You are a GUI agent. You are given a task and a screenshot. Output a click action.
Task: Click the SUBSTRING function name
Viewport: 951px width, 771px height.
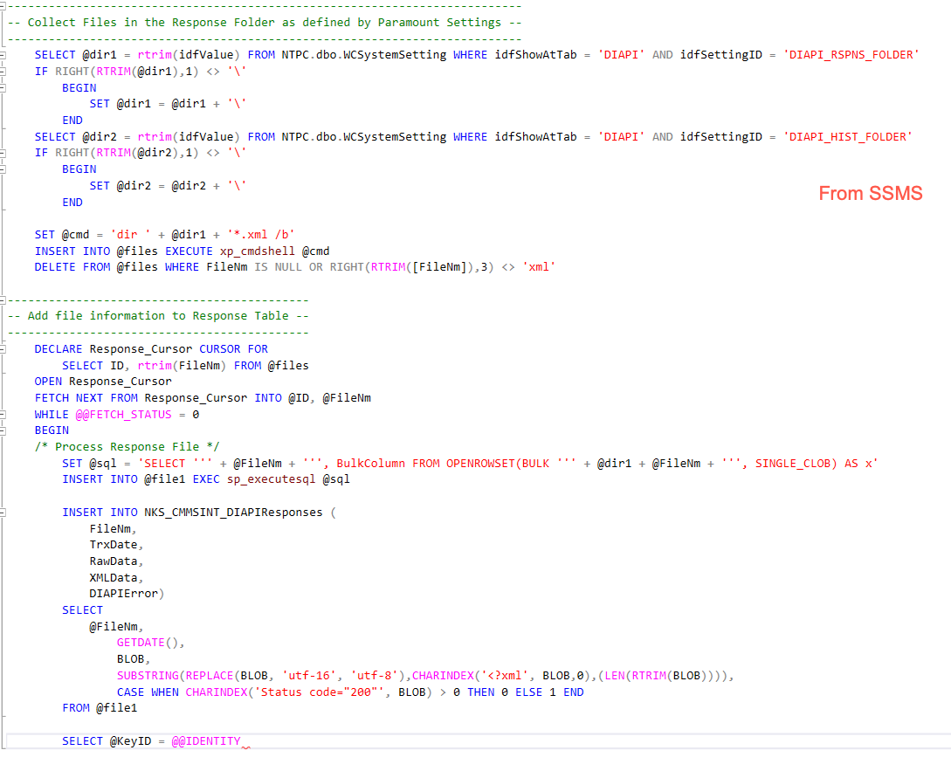148,676
